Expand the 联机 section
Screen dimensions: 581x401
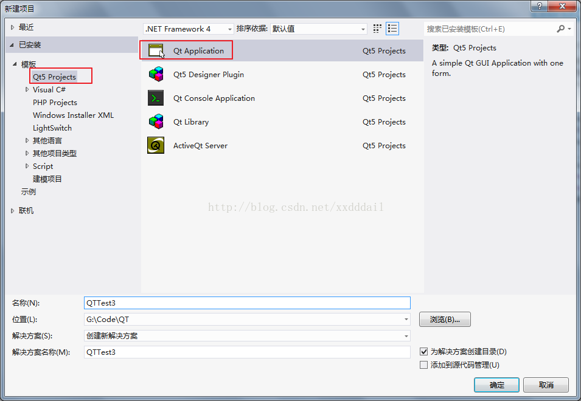tap(13, 211)
